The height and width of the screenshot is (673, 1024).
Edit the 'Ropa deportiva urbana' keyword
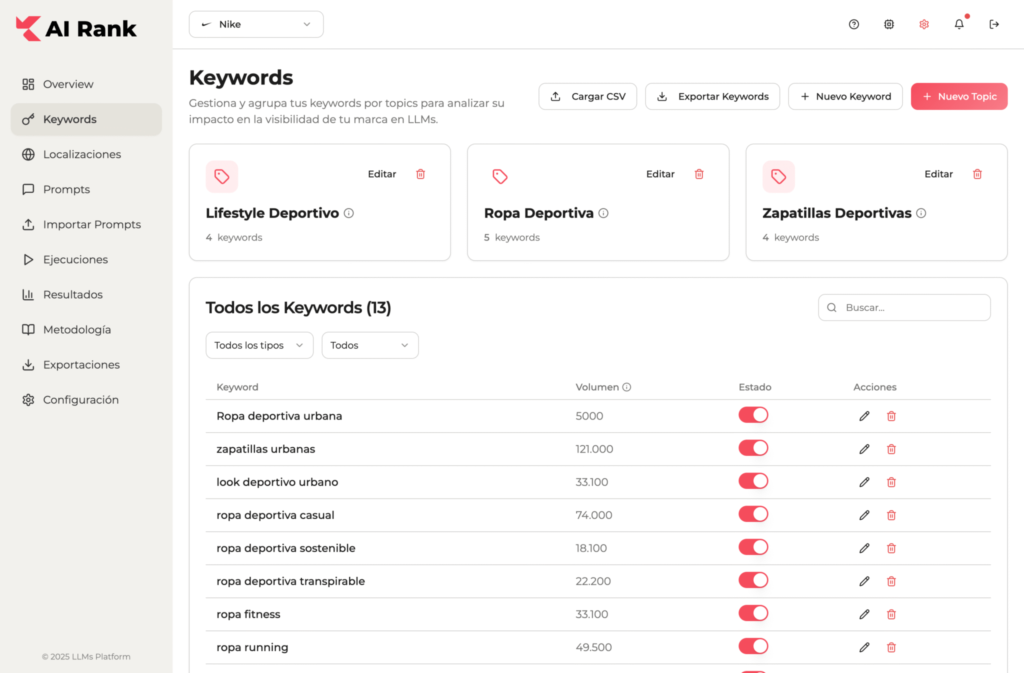point(864,416)
